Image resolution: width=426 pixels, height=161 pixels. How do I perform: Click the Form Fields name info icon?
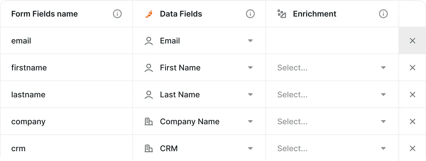[x=117, y=14]
